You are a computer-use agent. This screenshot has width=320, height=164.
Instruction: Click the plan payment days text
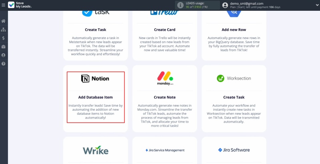coord(255,7)
